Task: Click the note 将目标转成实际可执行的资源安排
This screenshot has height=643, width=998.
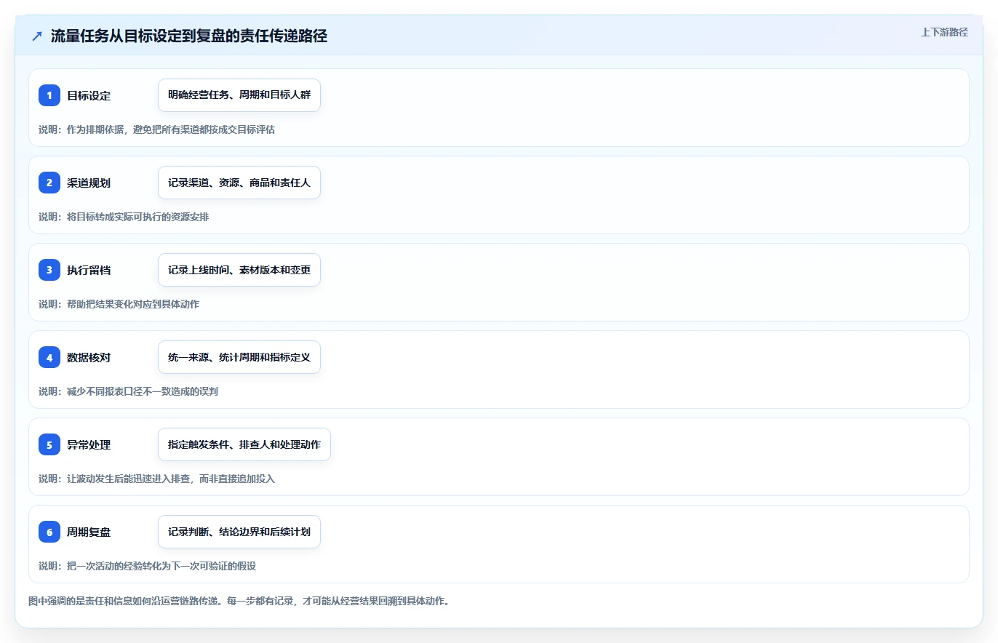Action: [x=137, y=217]
